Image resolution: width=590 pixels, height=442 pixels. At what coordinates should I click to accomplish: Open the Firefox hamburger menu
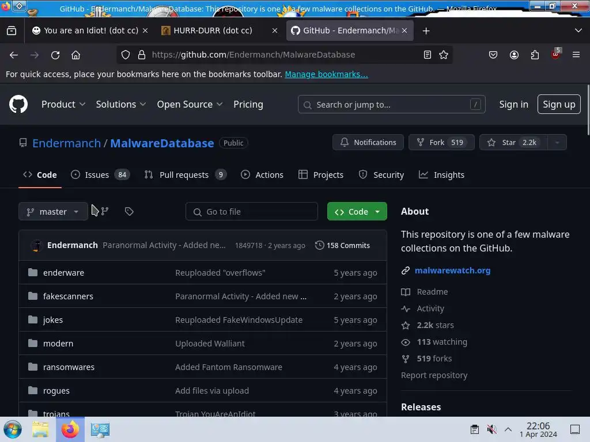(576, 55)
